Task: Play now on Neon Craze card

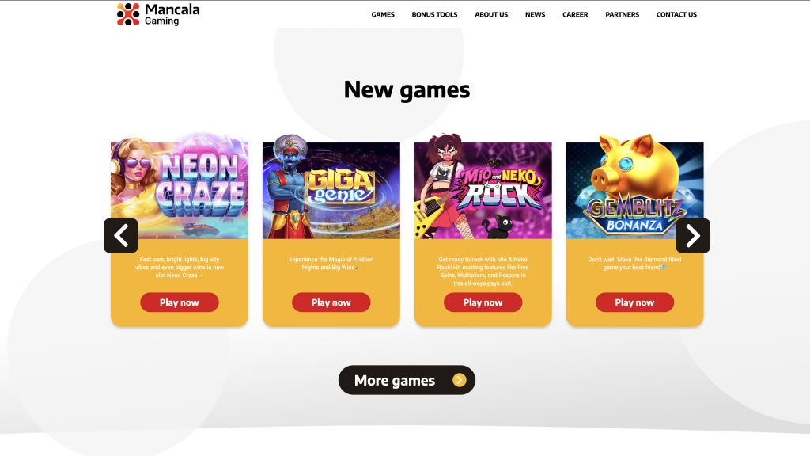Action: coord(180,302)
